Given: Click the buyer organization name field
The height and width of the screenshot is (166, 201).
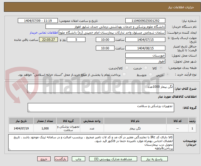Looking at the screenshot, I should coord(105,27).
